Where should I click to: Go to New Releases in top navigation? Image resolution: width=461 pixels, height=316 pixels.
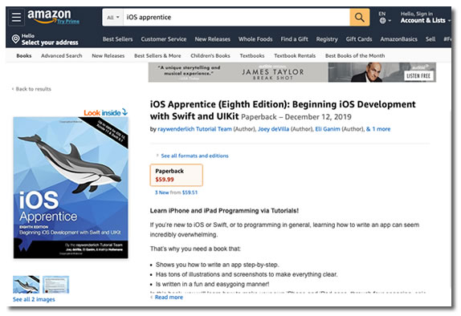[212, 39]
